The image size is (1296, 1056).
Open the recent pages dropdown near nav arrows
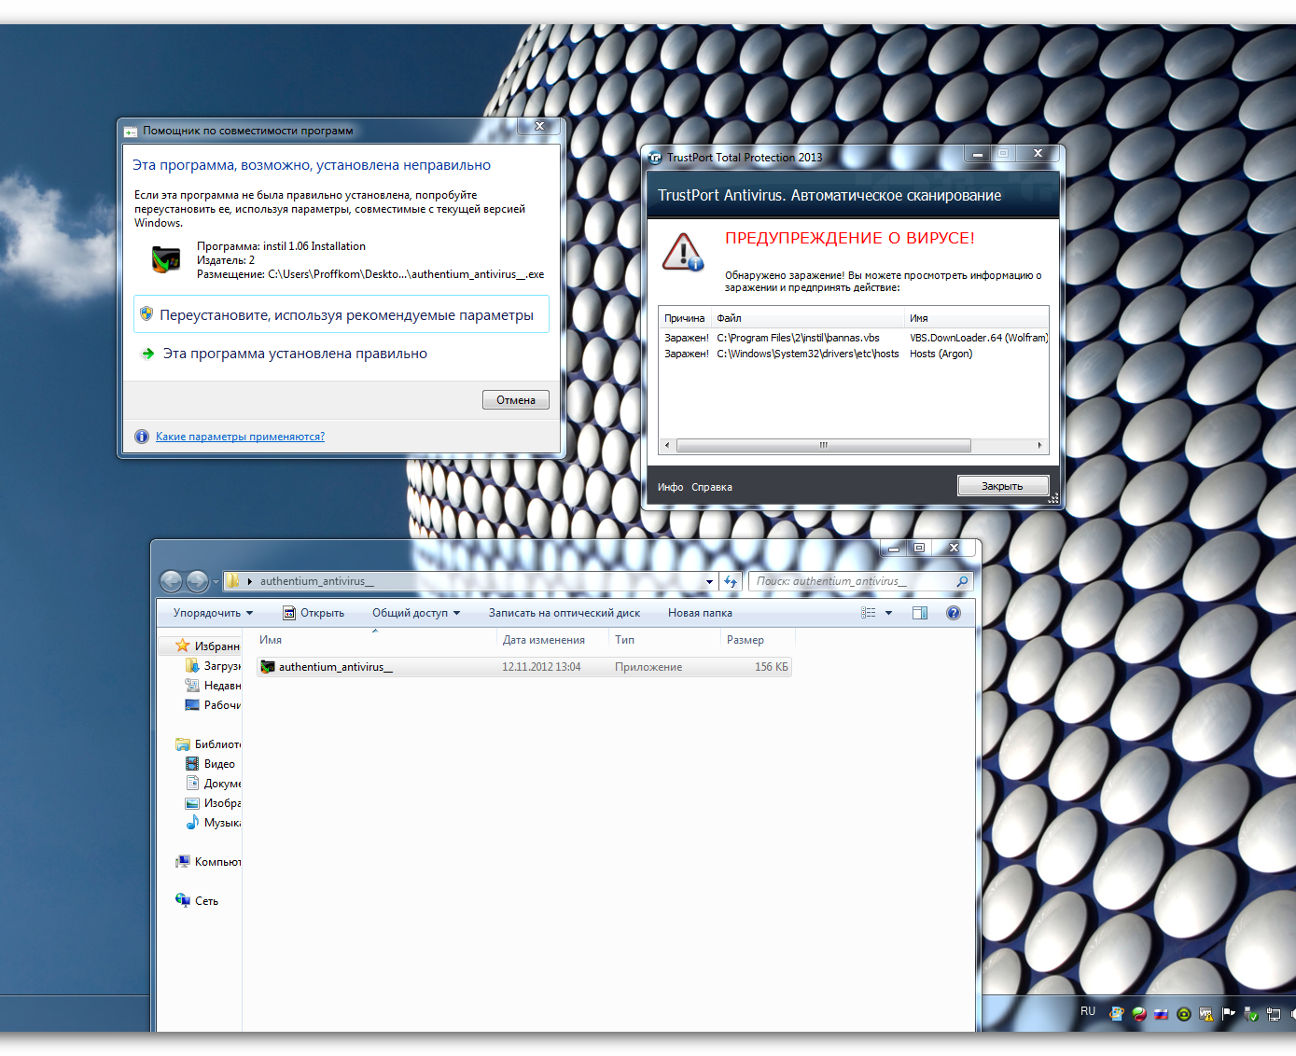pos(216,582)
